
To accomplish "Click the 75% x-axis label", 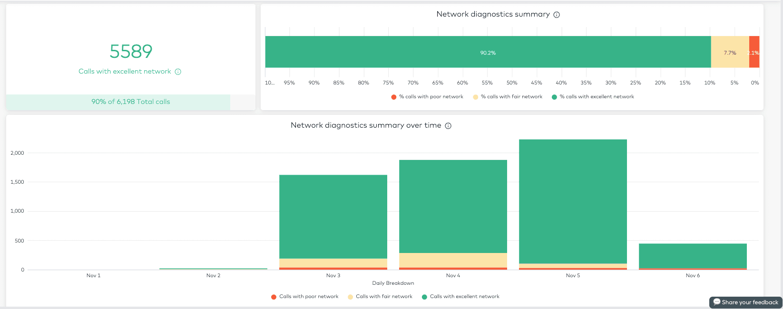I will (388, 83).
